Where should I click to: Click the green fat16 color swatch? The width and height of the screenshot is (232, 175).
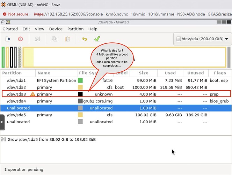point(80,80)
